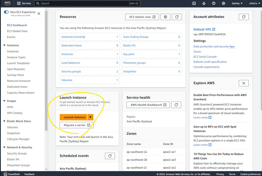Open Placement groups resource link
The image size is (262, 176).
(x=134, y=63)
